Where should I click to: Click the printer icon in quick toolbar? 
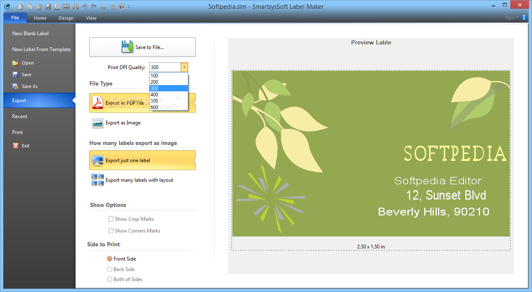(75, 7)
